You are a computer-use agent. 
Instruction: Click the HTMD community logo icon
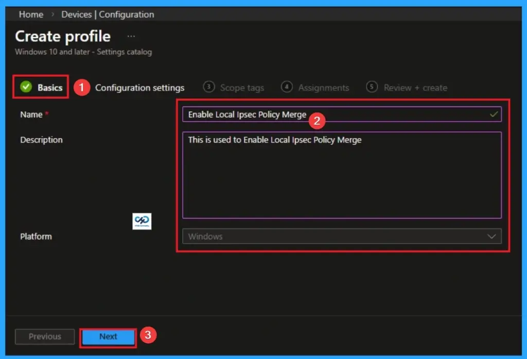142,221
